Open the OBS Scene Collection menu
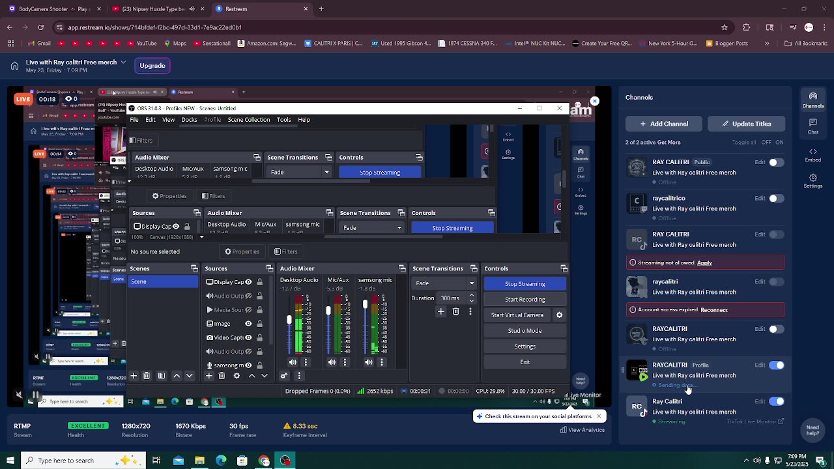The image size is (834, 469). point(249,120)
